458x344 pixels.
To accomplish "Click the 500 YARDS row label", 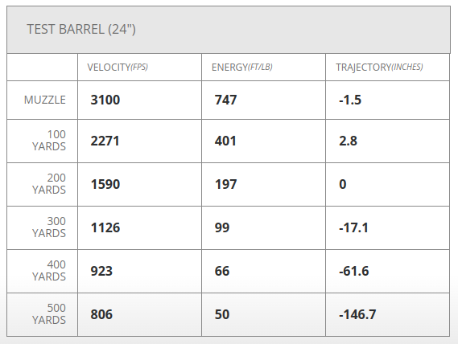I will 49,314.
